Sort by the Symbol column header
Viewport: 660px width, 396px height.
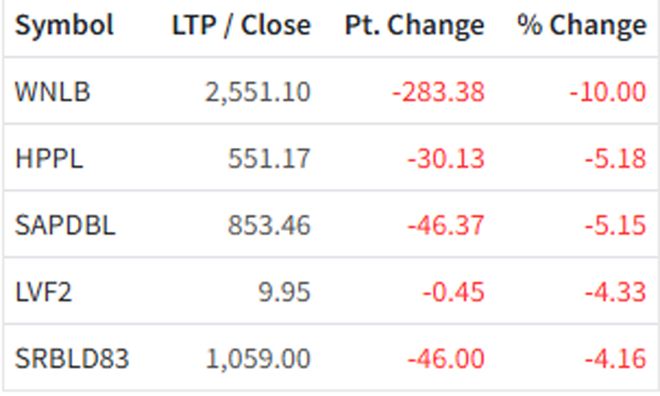64,26
